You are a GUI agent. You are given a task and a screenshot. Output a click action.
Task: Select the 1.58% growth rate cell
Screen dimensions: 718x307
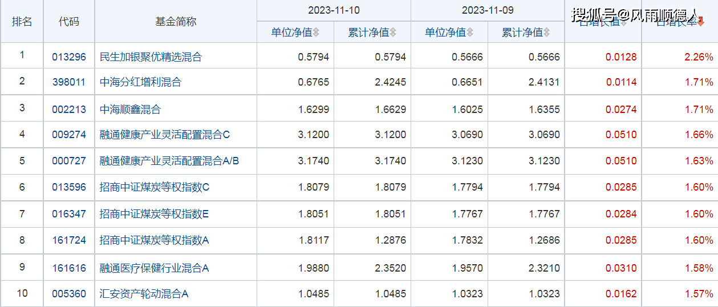(x=699, y=268)
